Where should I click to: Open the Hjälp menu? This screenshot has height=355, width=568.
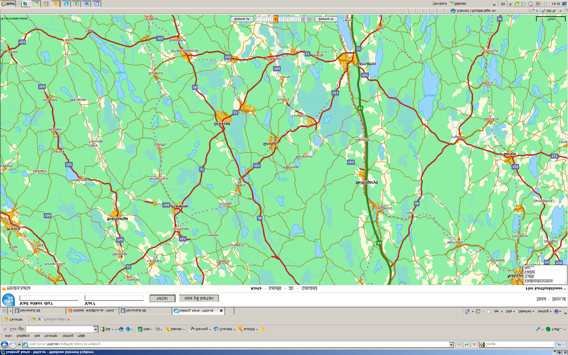click(x=82, y=336)
